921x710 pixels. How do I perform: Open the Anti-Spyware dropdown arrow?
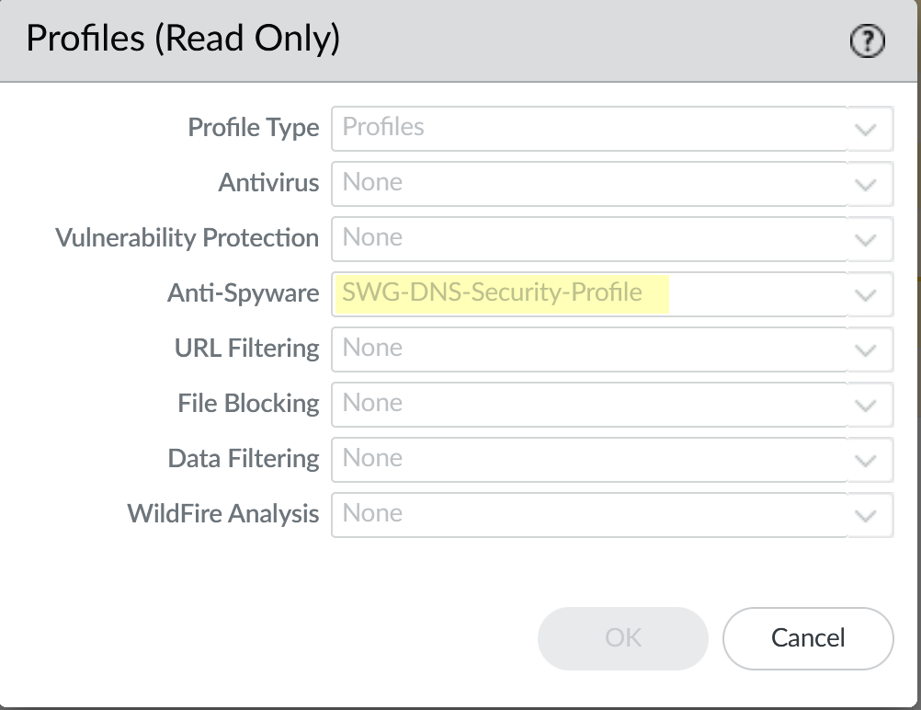point(865,294)
